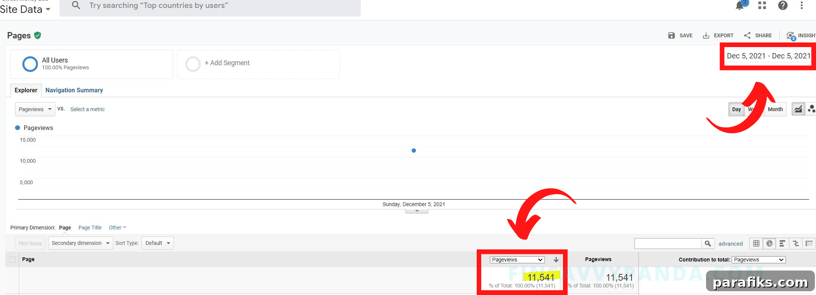Select the performance bar view icon
This screenshot has width=816, height=295.
(x=782, y=243)
